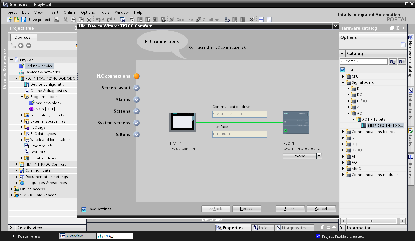
Task: Close the HMI Device Wizard dialog
Action: tap(335, 26)
